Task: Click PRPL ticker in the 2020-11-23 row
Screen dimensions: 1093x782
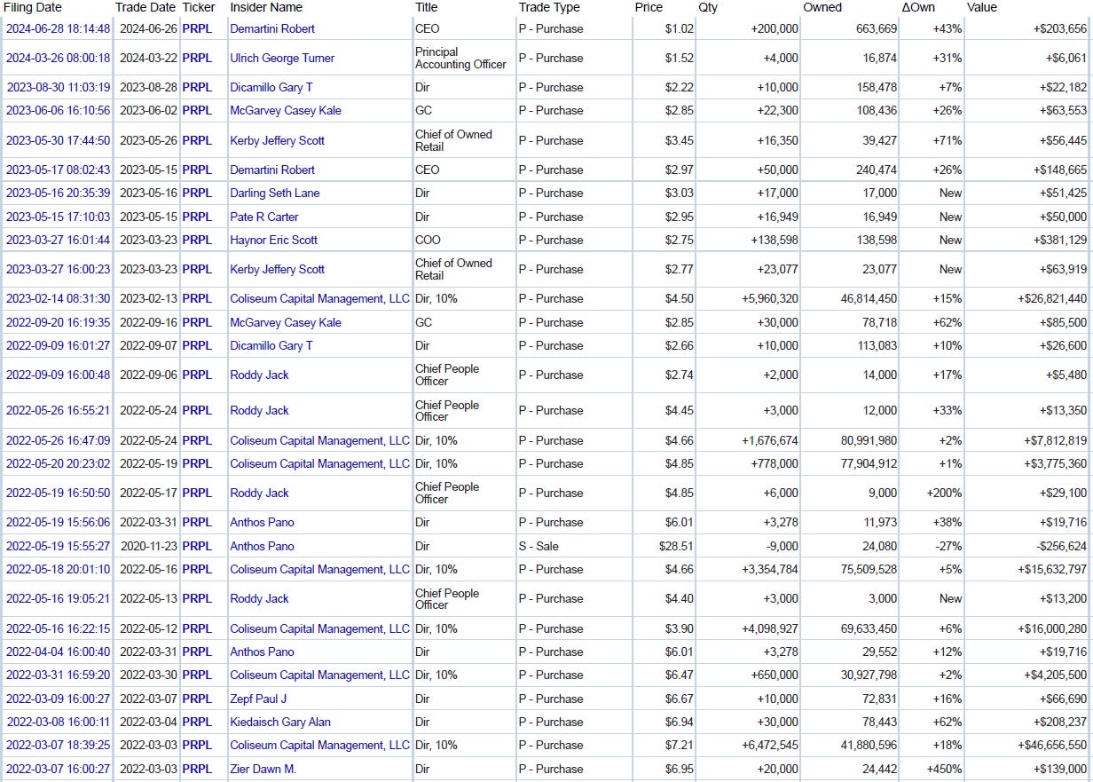Action: tap(197, 546)
